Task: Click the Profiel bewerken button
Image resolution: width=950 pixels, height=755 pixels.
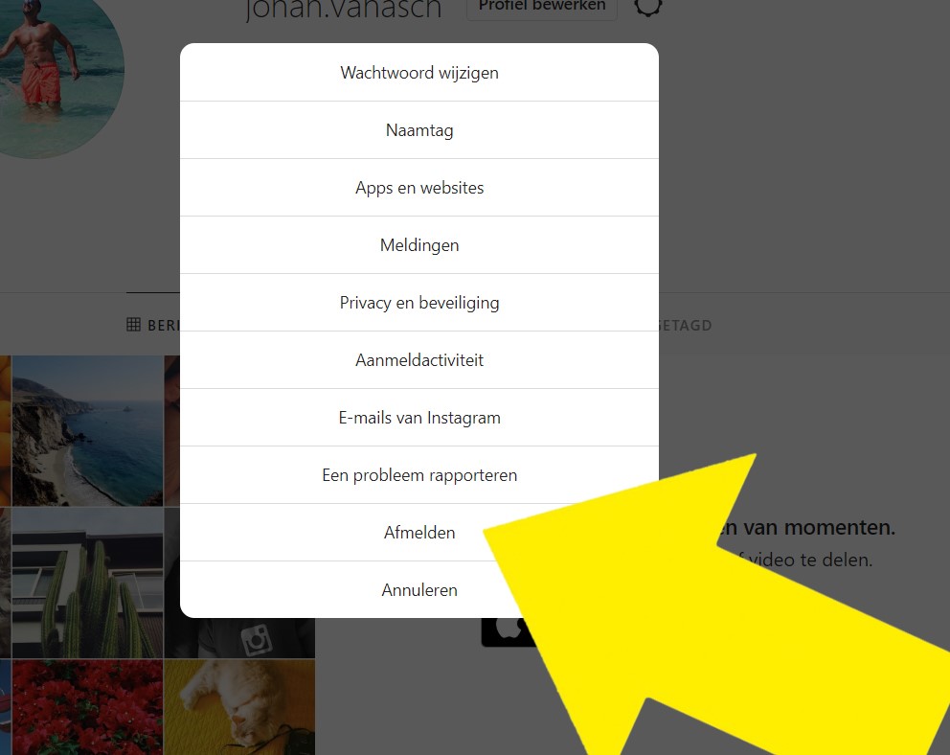Action: [542, 8]
